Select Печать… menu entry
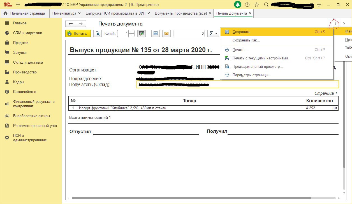Image resolution: width=352 pixels, height=204 pixels. [277, 50]
